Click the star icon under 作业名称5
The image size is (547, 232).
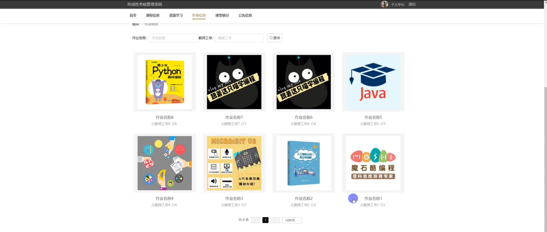point(382,124)
